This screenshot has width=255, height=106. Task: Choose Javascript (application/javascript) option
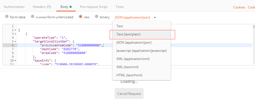coord(141,51)
